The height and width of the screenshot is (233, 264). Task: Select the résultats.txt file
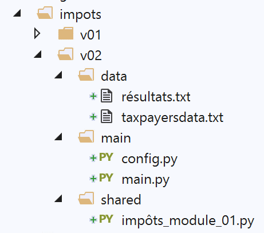[156, 97]
